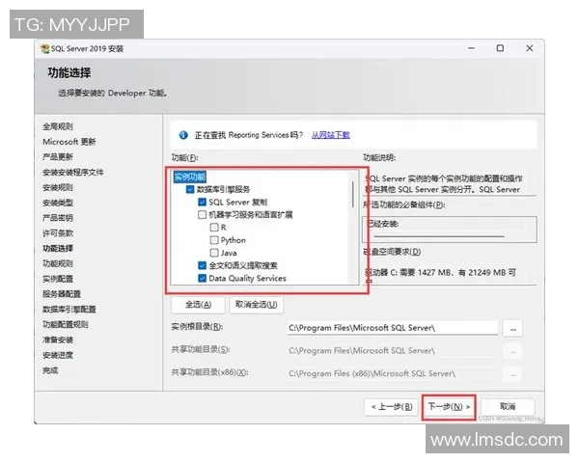Click the feature description text box
This screenshot has height=463, width=579.
450,184
